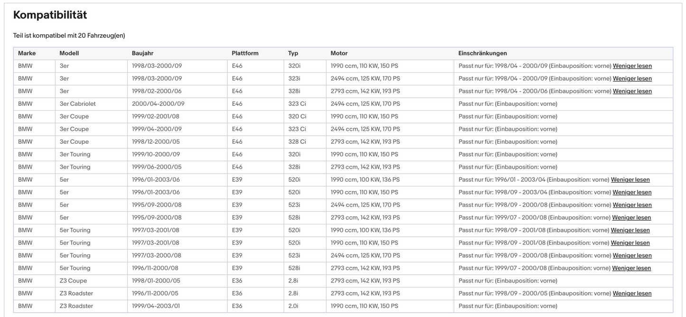
Task: Collapse restrictions for 5er 520i 100 KW row
Action: click(x=630, y=180)
